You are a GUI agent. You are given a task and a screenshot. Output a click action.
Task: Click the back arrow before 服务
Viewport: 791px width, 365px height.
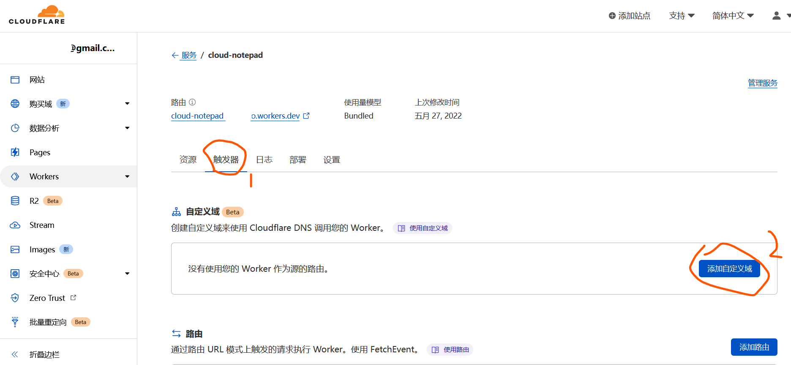(175, 55)
